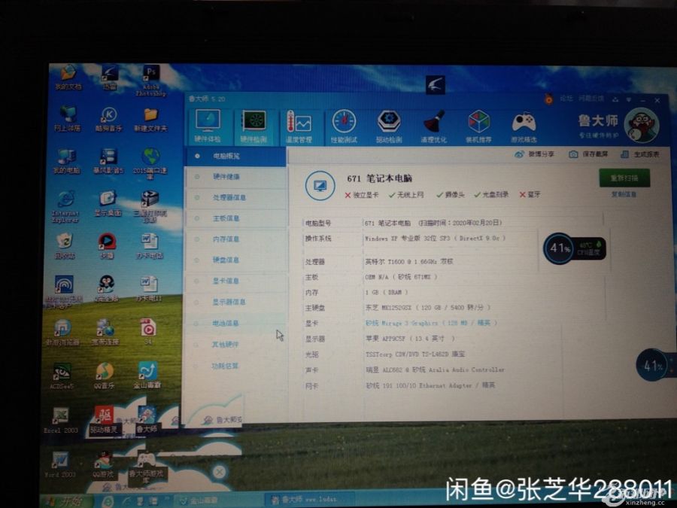Click the processor value 英特尔 T1600
Screen dimensions: 677x508
pos(409,261)
